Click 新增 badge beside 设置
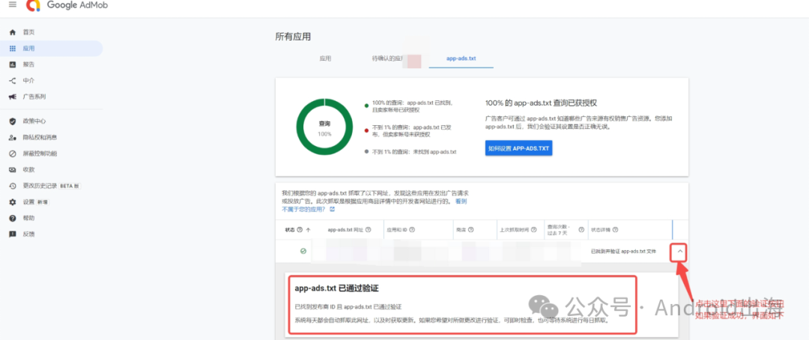 (x=42, y=202)
